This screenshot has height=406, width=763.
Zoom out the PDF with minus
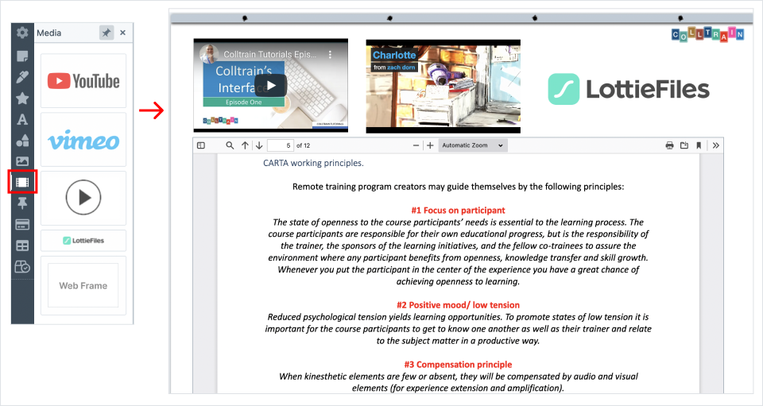point(416,145)
